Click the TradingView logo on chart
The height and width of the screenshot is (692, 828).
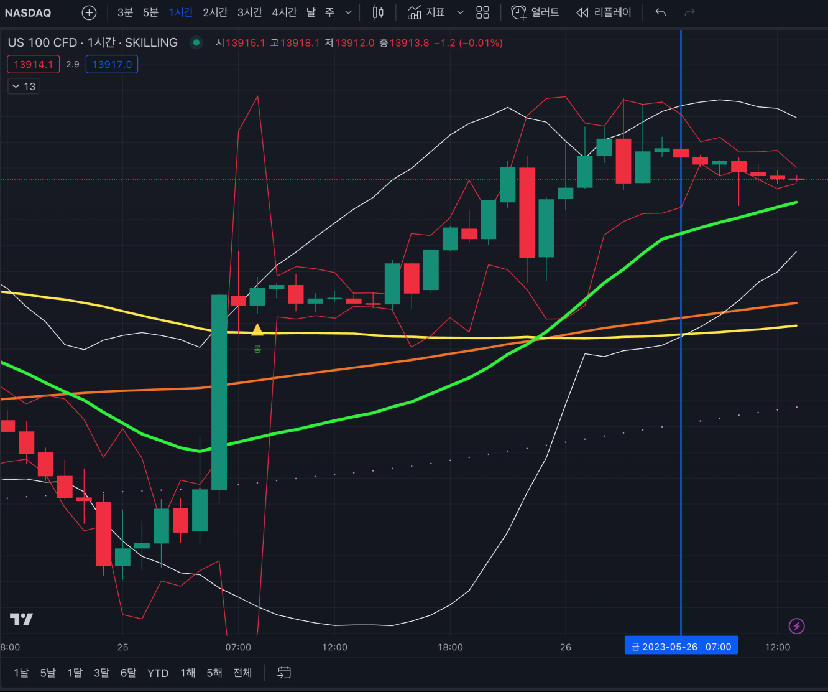21,619
